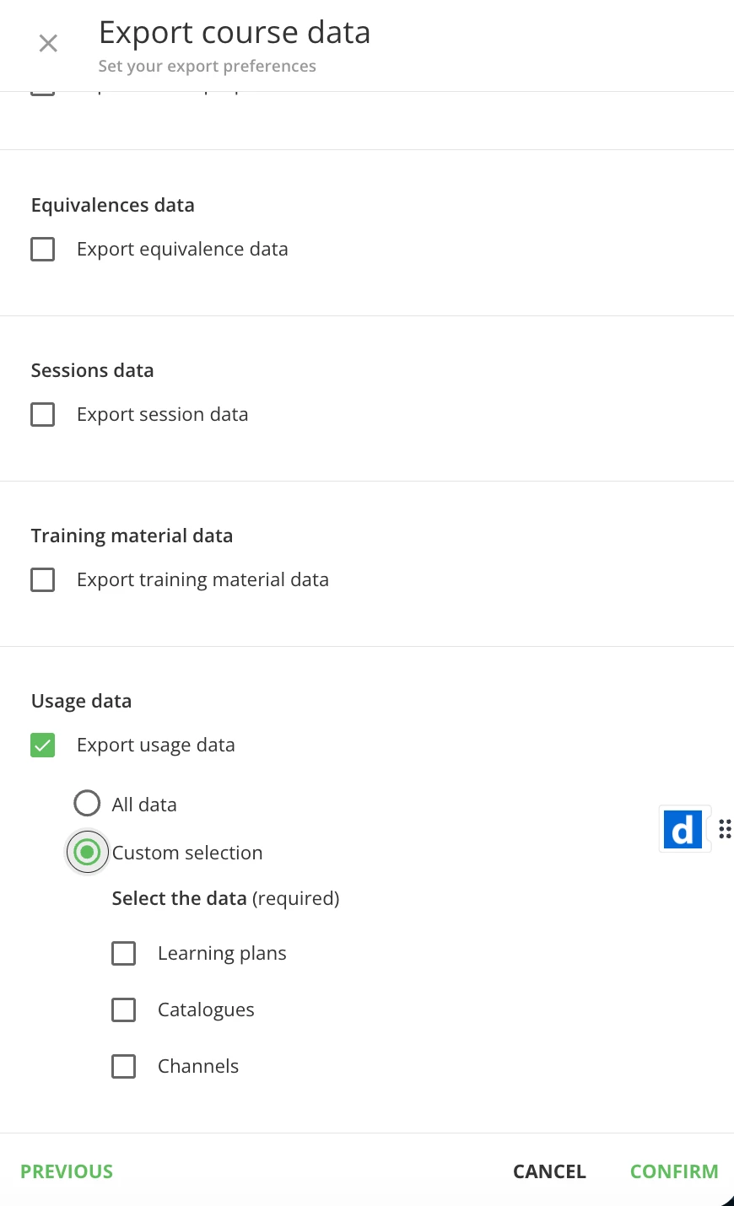The height and width of the screenshot is (1206, 734).
Task: Click the CANCEL button
Action: point(549,1171)
